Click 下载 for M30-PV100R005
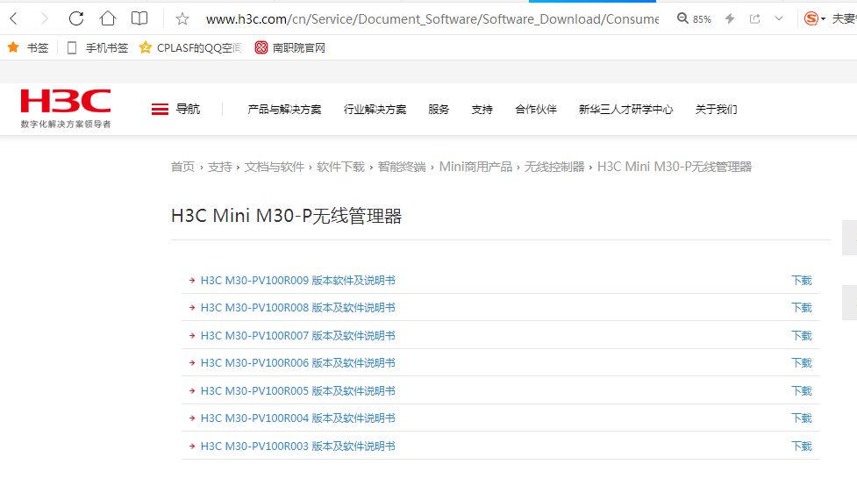The height and width of the screenshot is (493, 857). click(802, 390)
